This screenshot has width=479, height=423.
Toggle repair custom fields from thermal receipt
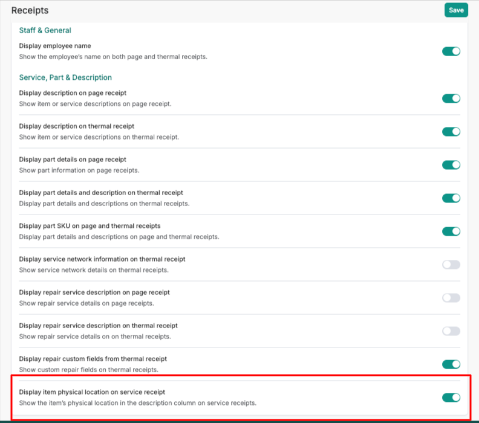coord(451,364)
